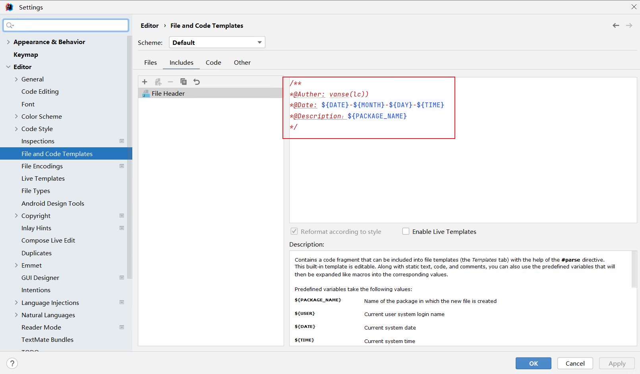The height and width of the screenshot is (374, 640).
Task: Confirm settings with the OK button
Action: click(533, 363)
